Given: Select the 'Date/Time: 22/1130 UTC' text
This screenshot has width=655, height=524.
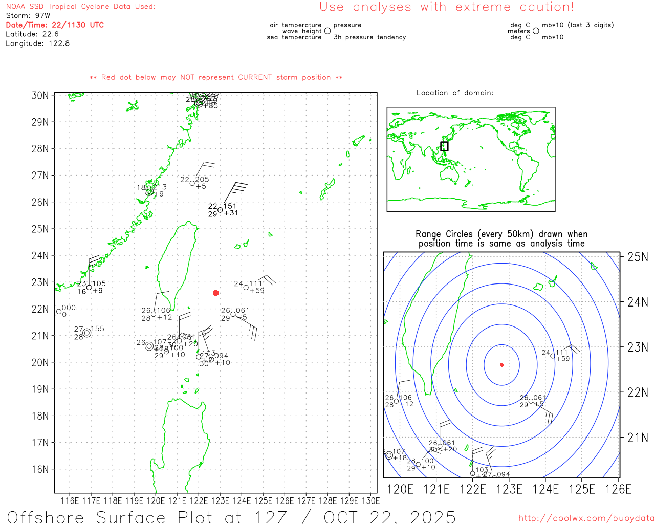Looking at the screenshot, I should tap(55, 25).
